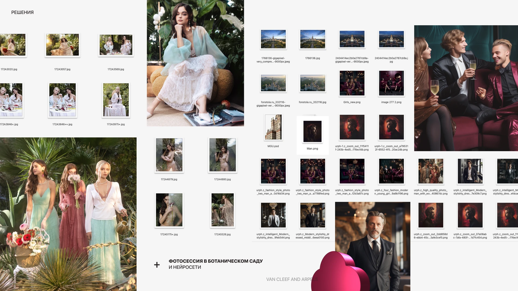Click the pink 3D heart shape

click(340, 272)
